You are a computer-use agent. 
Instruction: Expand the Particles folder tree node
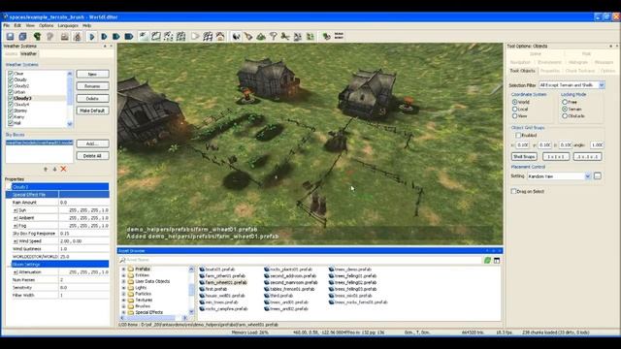[x=123, y=294]
